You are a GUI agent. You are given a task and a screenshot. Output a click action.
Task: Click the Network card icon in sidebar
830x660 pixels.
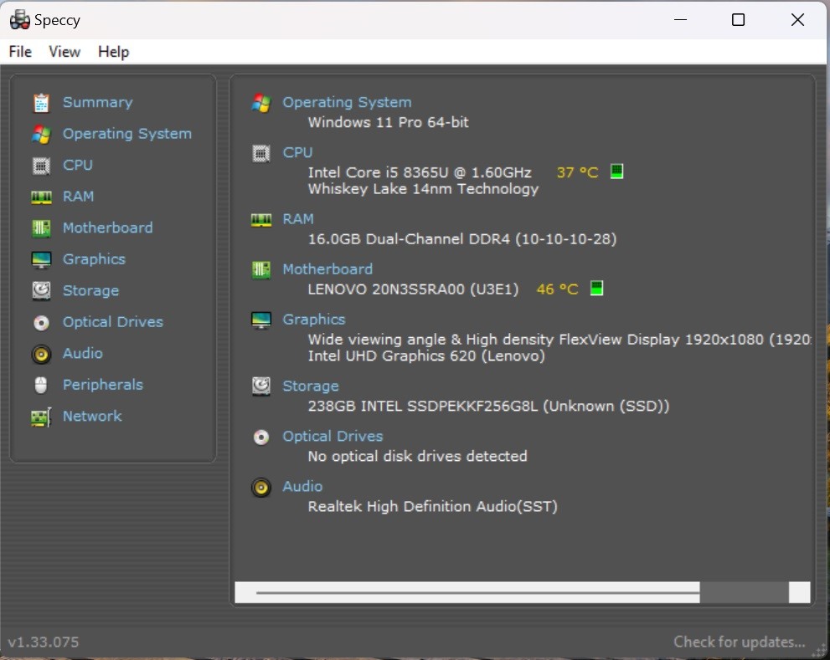click(41, 417)
